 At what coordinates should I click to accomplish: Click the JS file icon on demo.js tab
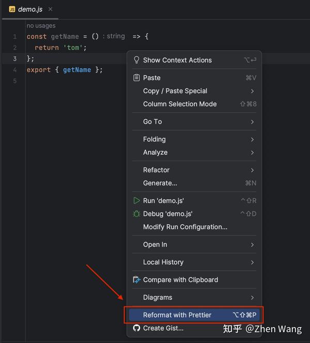coord(12,9)
